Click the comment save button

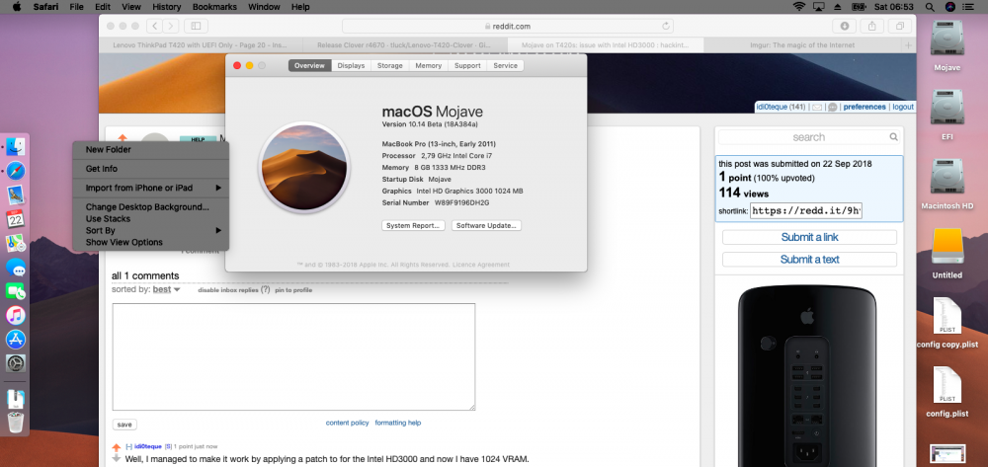click(x=124, y=425)
